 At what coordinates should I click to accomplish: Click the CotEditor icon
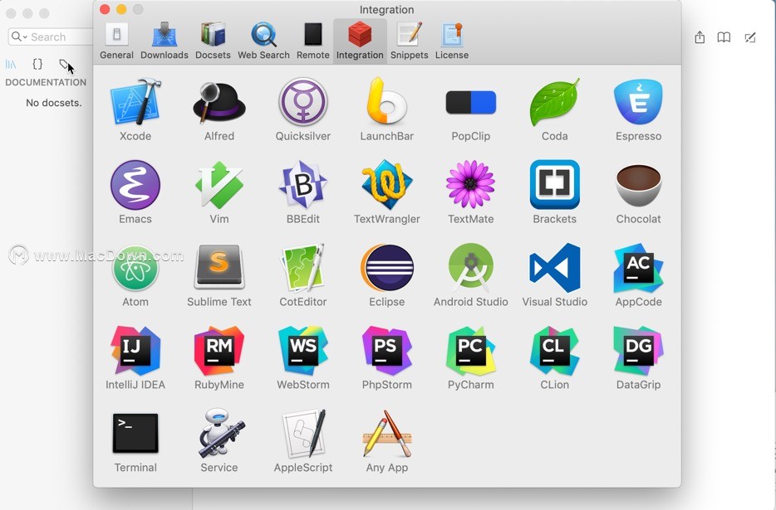[303, 268]
